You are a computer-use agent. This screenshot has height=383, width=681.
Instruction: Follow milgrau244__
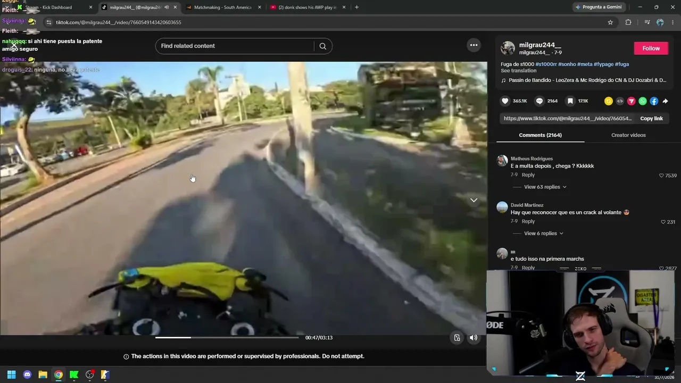point(651,48)
